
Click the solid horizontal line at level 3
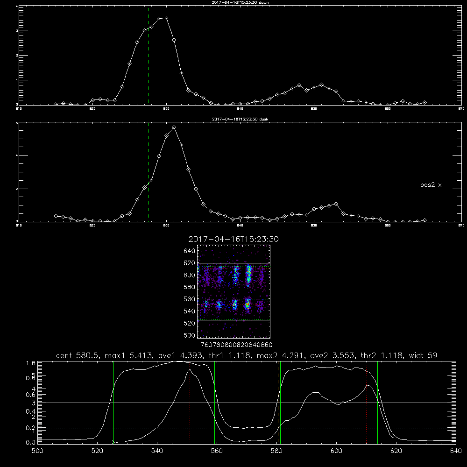247,403
